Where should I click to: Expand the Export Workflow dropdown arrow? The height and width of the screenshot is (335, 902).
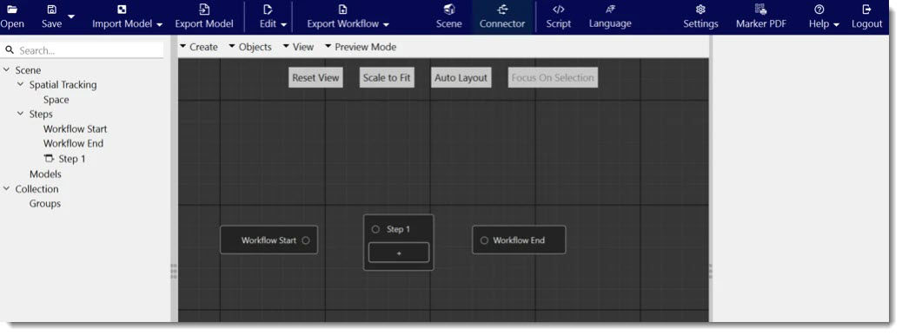click(x=386, y=24)
